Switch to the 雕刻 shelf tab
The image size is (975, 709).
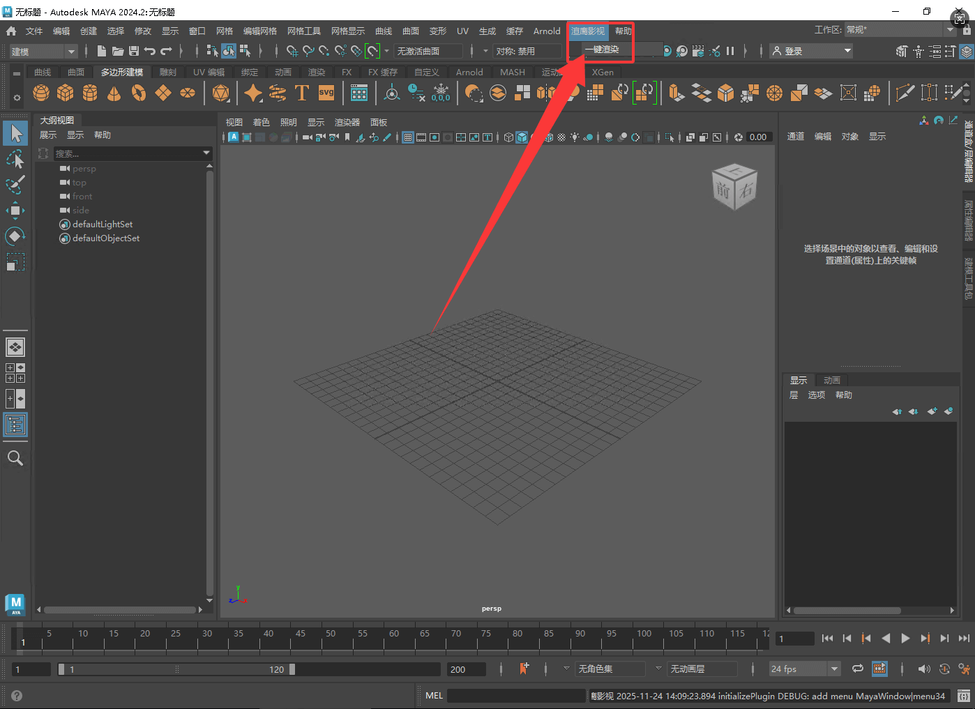point(168,72)
